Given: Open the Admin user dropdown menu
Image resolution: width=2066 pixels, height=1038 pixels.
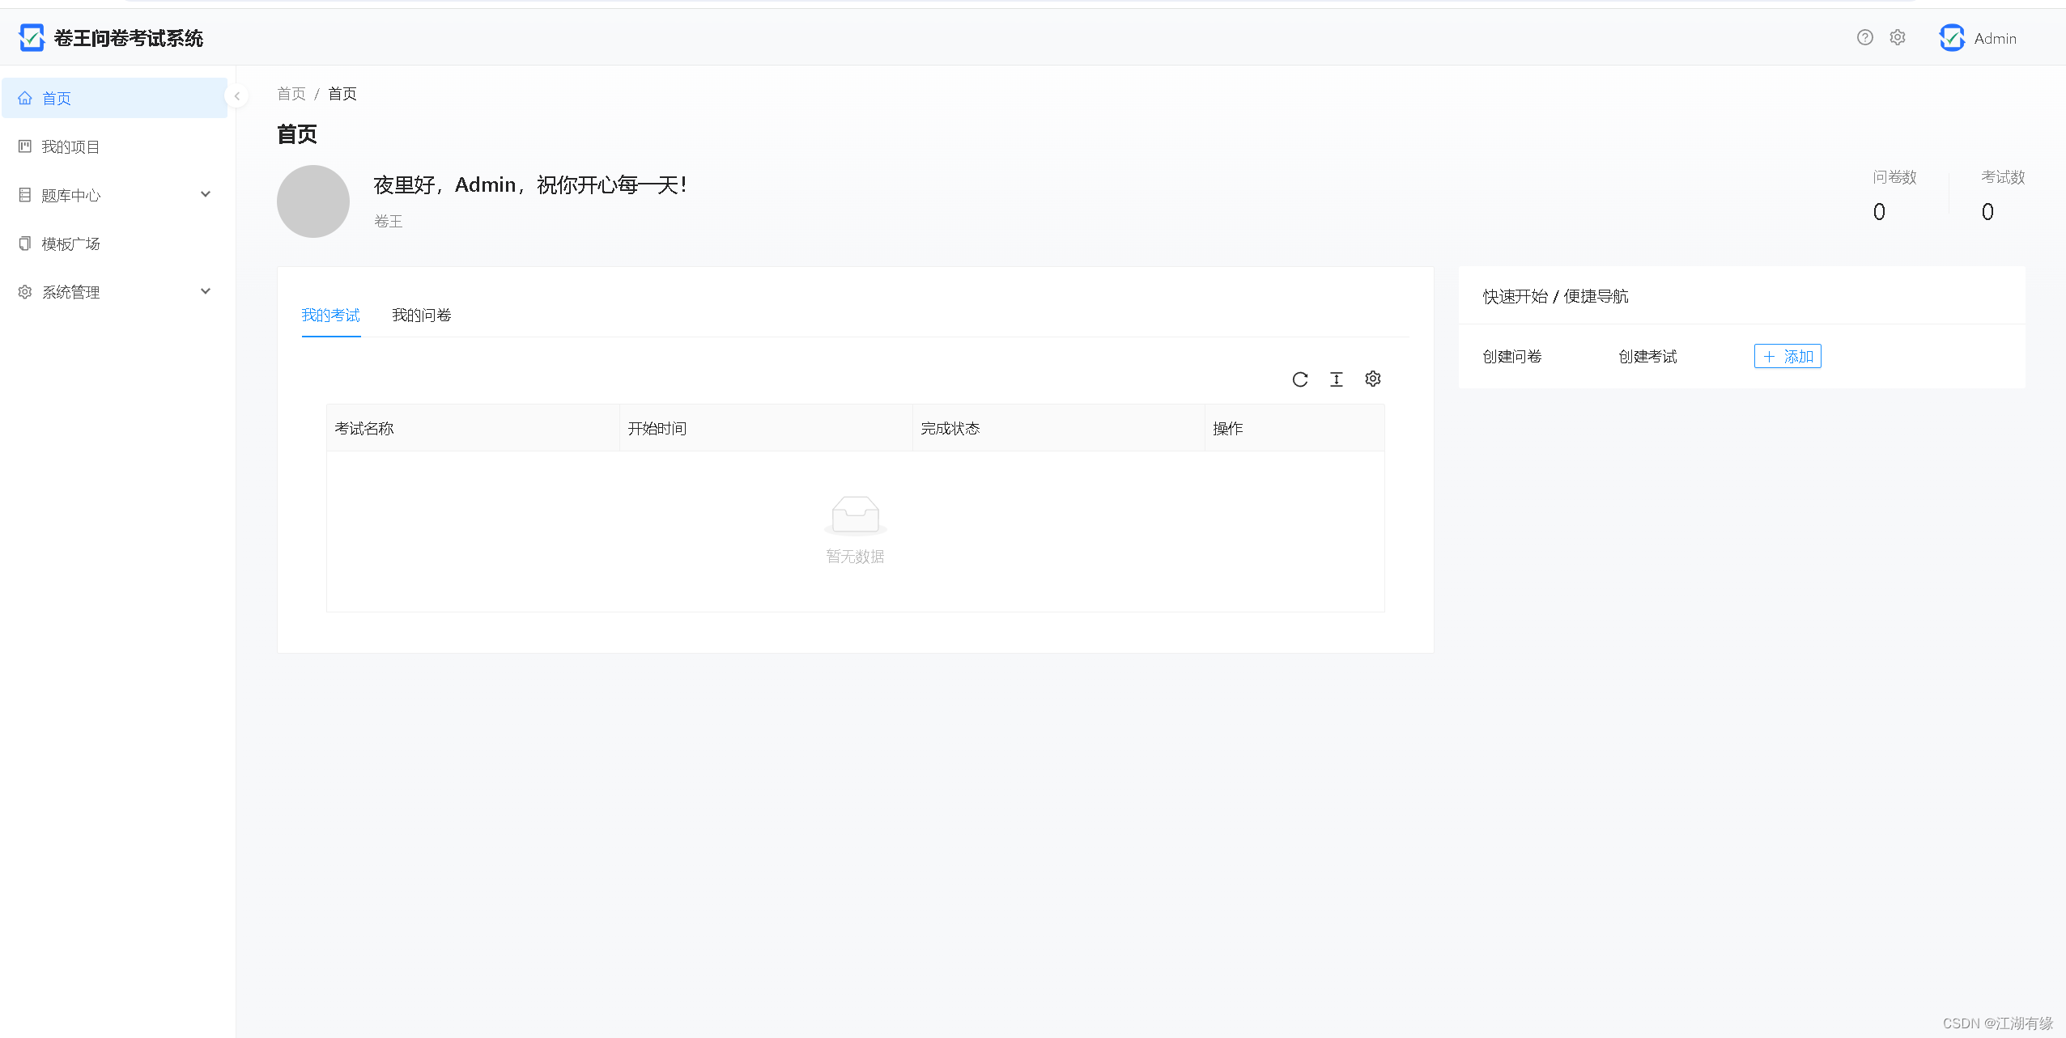Looking at the screenshot, I should (1995, 39).
